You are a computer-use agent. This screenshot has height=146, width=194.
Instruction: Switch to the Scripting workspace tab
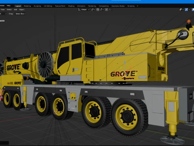coord(131,6)
